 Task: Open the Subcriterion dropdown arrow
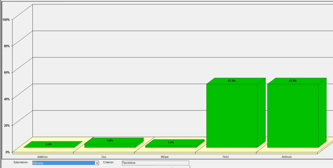tap(97, 163)
